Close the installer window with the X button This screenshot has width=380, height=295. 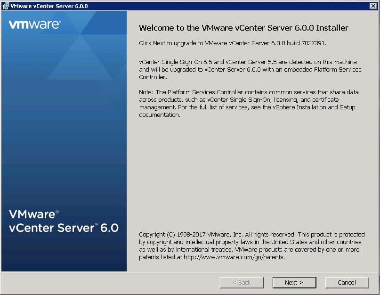tap(373, 5)
